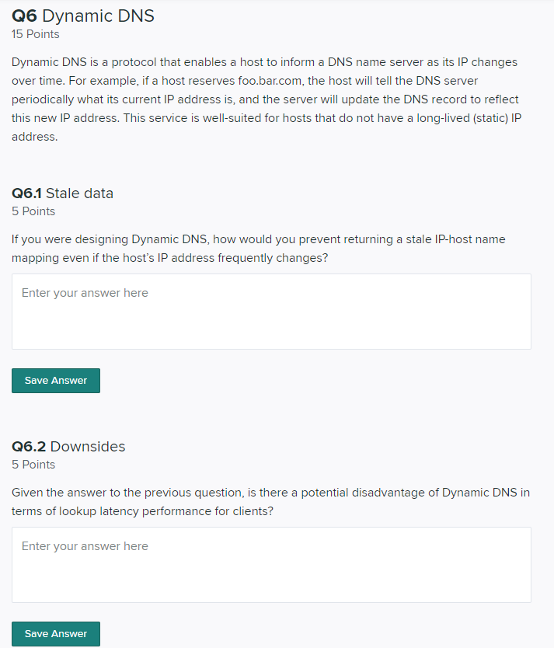Screen dimensions: 554x648
Task: Click the Q6.1 Stale data heading
Action: pos(63,193)
